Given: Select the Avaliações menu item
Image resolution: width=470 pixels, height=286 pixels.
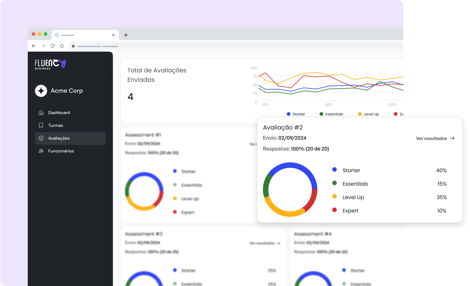Looking at the screenshot, I should (x=70, y=138).
